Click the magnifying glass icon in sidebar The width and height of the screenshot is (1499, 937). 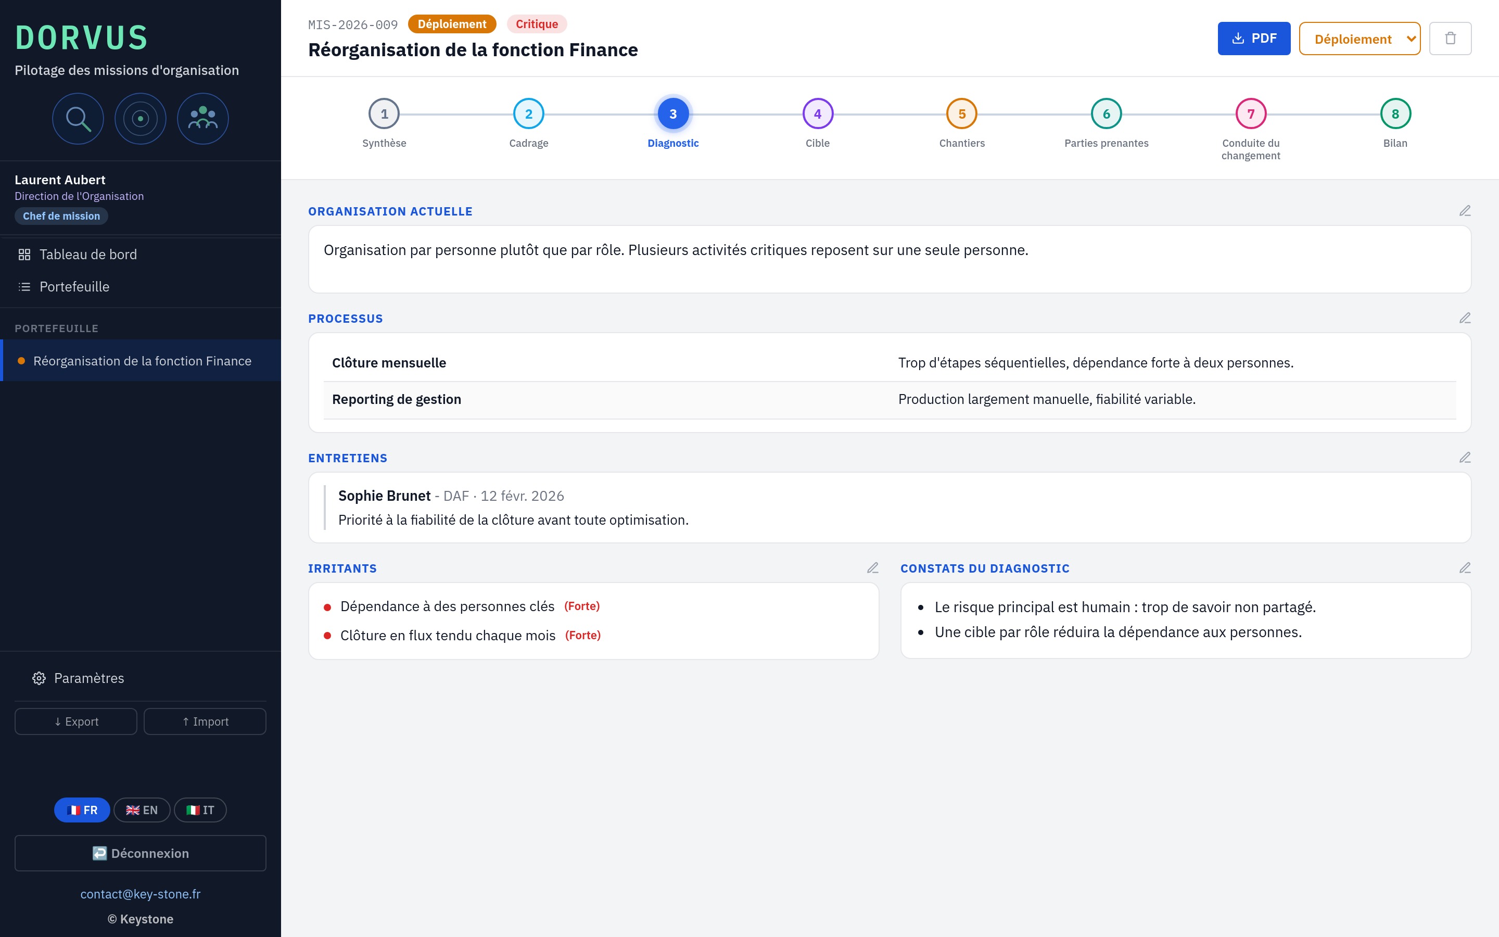[78, 118]
